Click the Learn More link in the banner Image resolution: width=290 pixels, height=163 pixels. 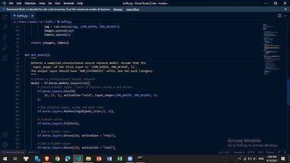point(133,9)
